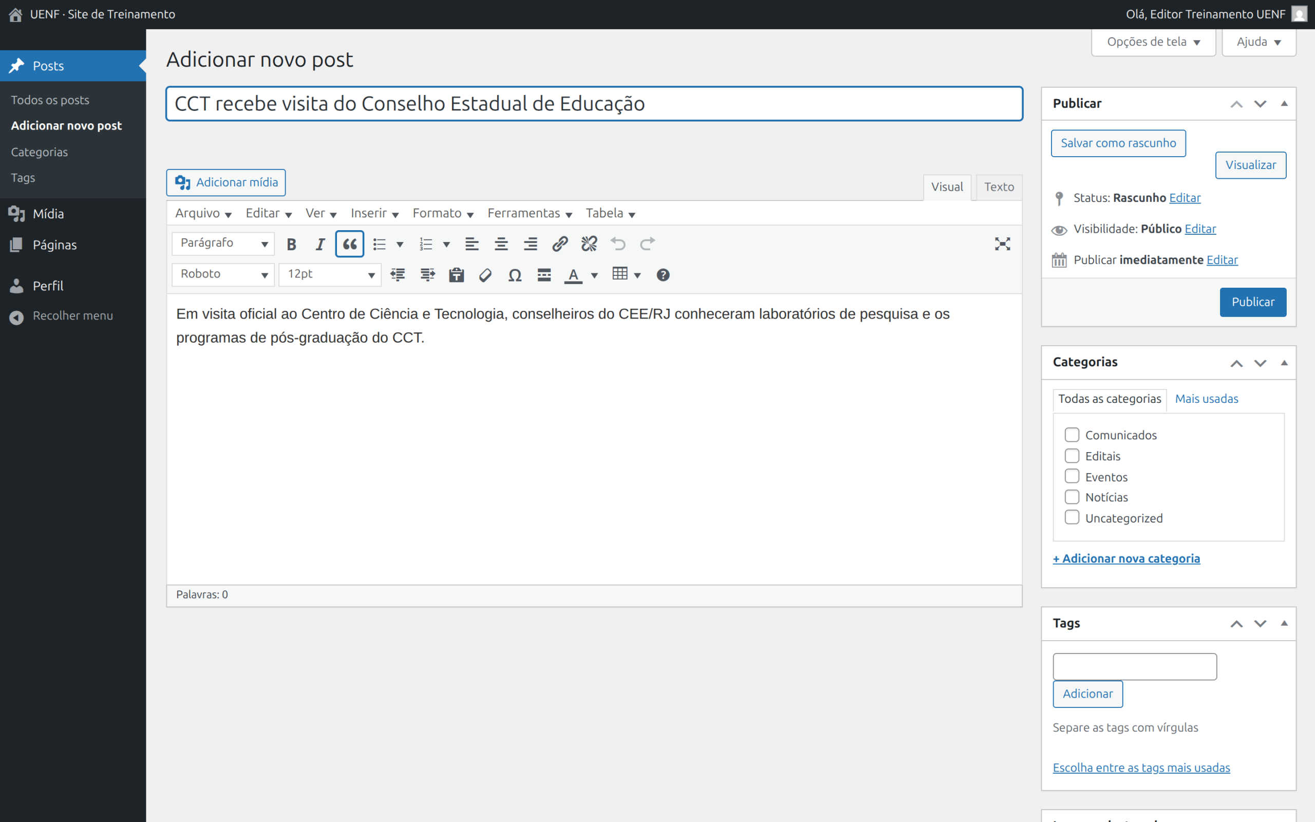
Task: Click Recolher menu in the sidebar
Action: (73, 316)
